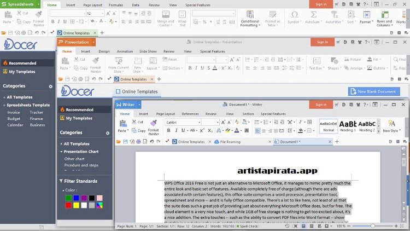Click Sort in Spreadsheets ribbon
This screenshot has height=231, width=410.
point(351,18)
